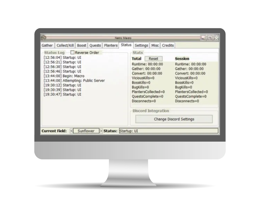
Task: Click Reset to clear Total stats
Action: [x=153, y=59]
